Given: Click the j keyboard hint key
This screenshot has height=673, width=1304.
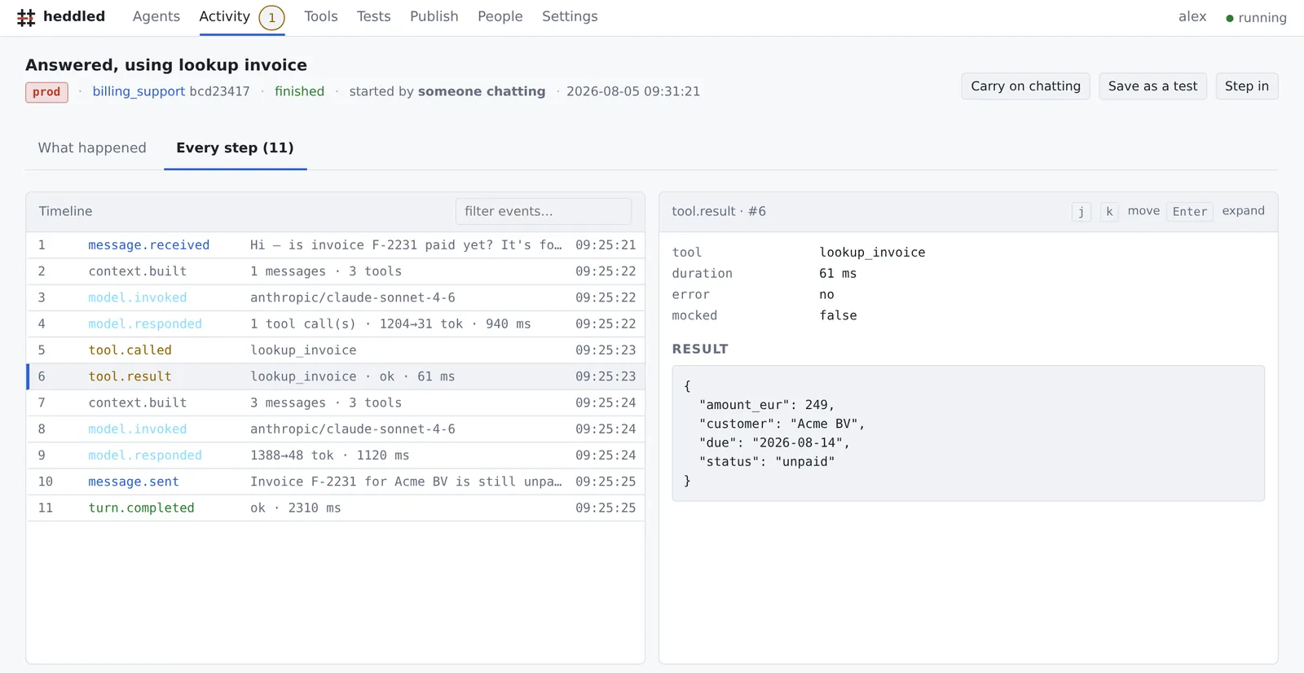Looking at the screenshot, I should [1081, 212].
